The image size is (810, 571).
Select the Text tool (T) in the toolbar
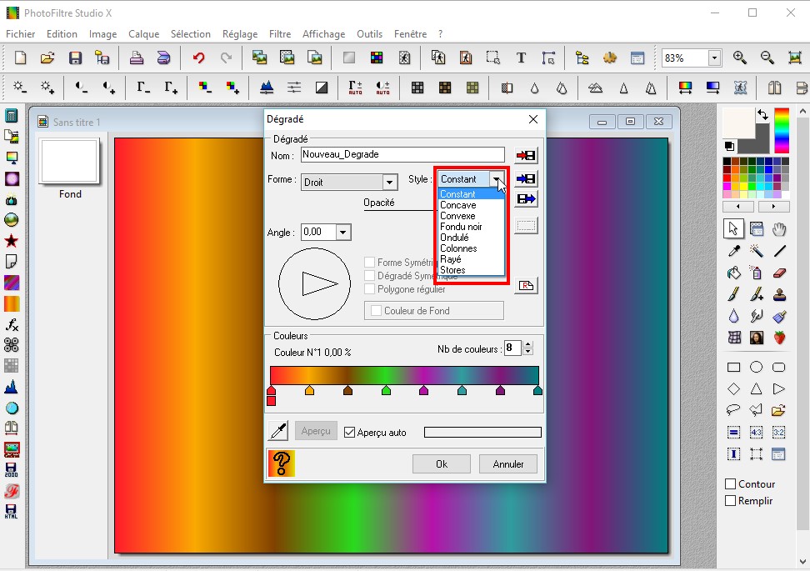(x=521, y=58)
